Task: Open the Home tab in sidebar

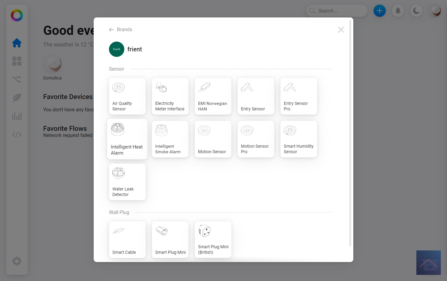Action: coord(17,43)
